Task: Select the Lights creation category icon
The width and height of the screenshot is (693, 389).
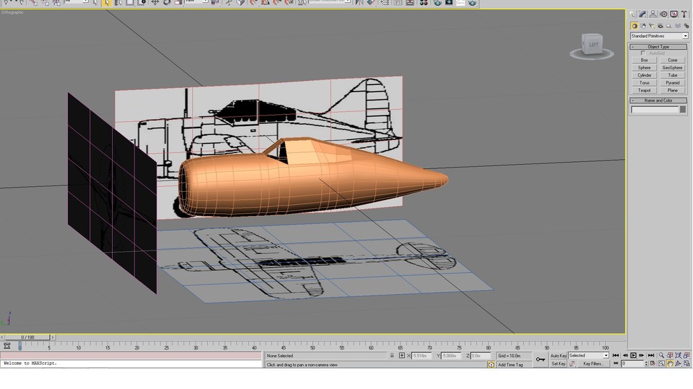Action: click(651, 26)
